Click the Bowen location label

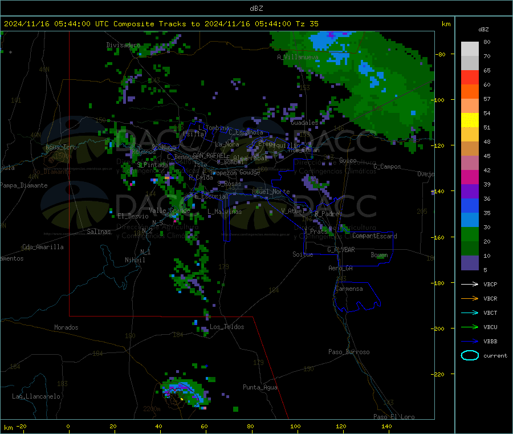click(379, 255)
